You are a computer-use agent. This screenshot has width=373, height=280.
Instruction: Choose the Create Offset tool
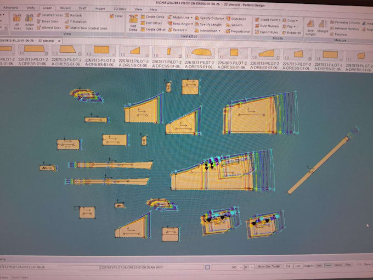(153, 29)
